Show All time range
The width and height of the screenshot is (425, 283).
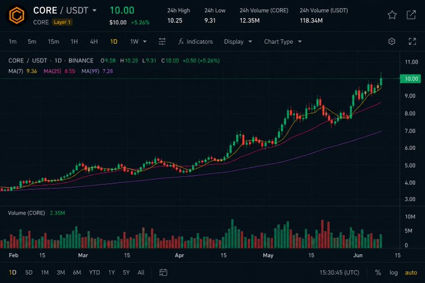pos(141,272)
